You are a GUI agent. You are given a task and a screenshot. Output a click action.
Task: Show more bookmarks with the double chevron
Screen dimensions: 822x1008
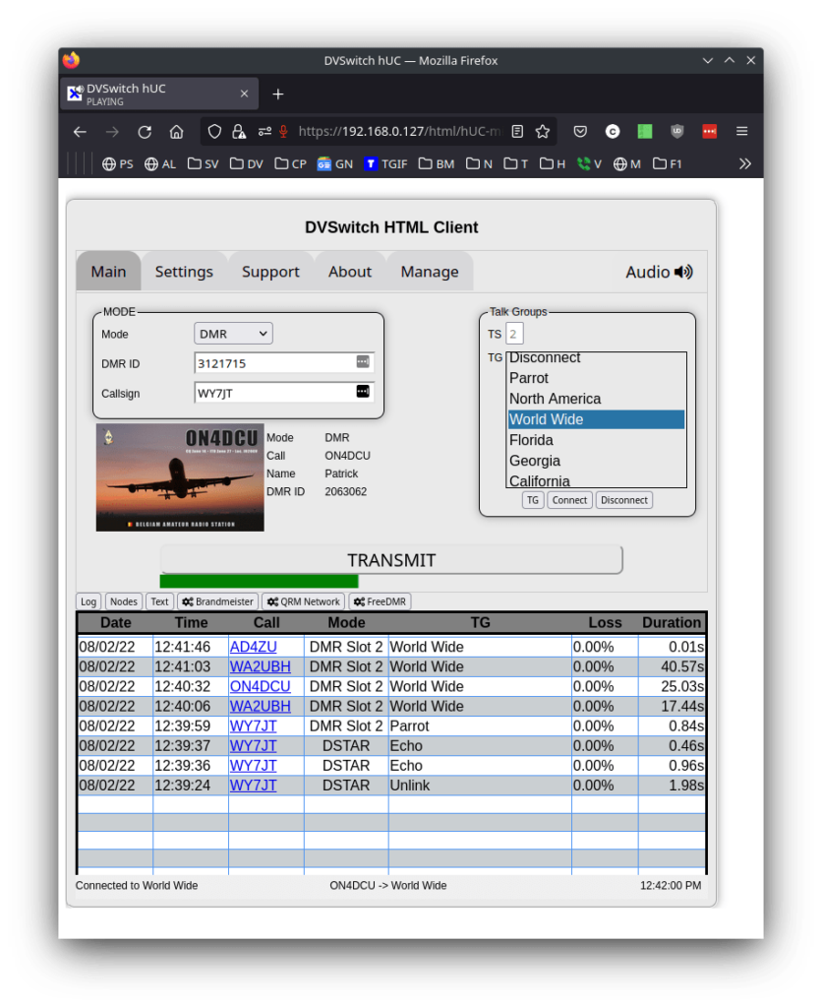coord(744,164)
